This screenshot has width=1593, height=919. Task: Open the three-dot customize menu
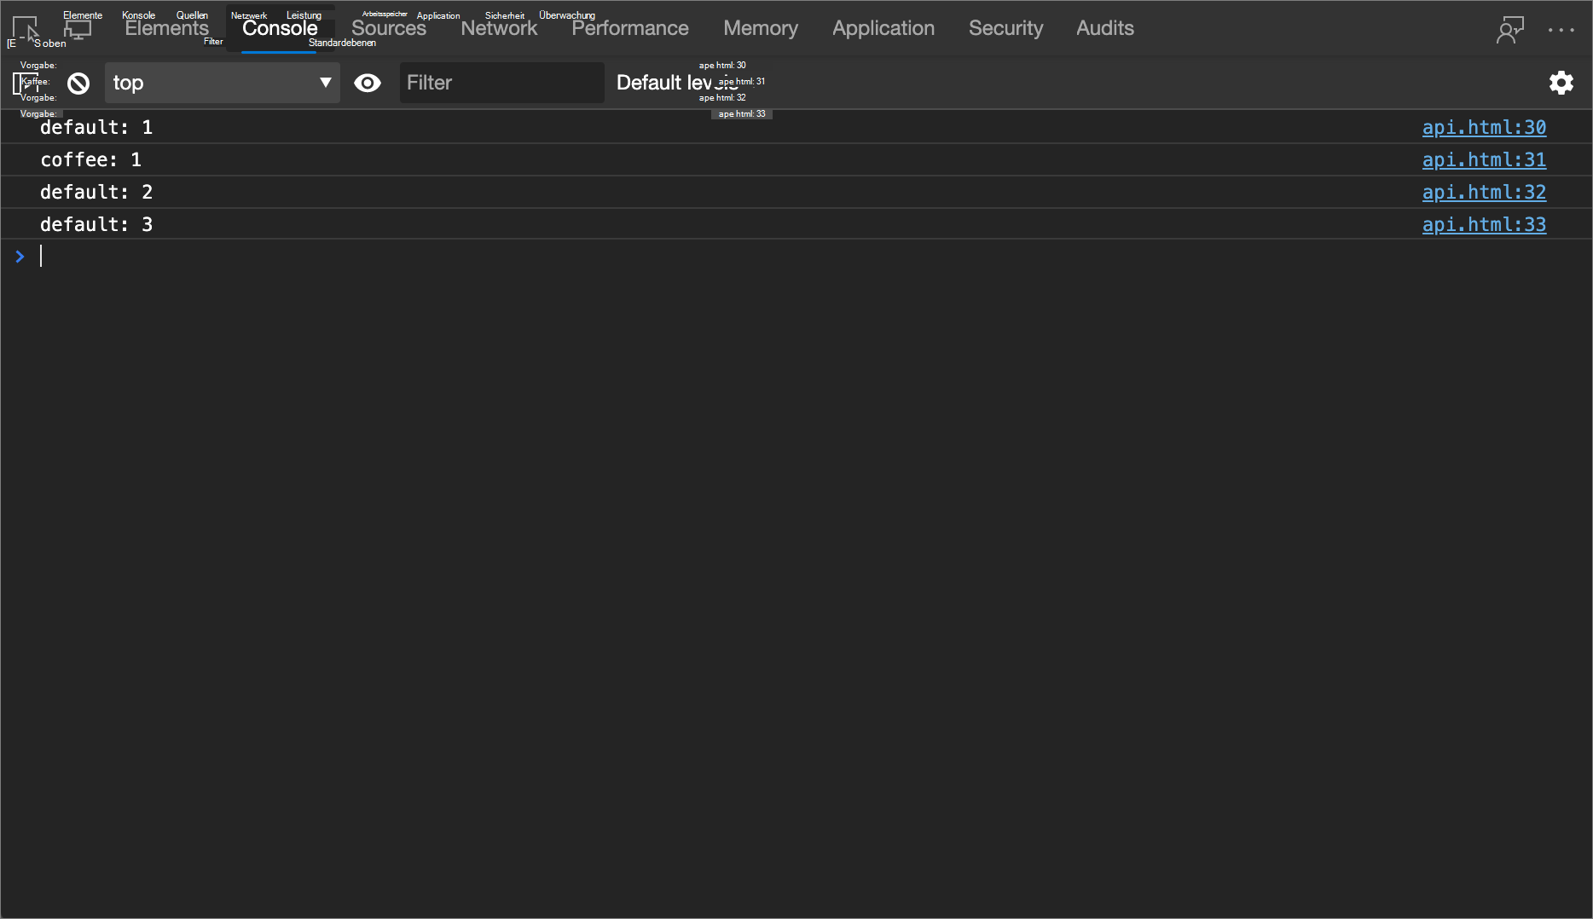tap(1562, 28)
